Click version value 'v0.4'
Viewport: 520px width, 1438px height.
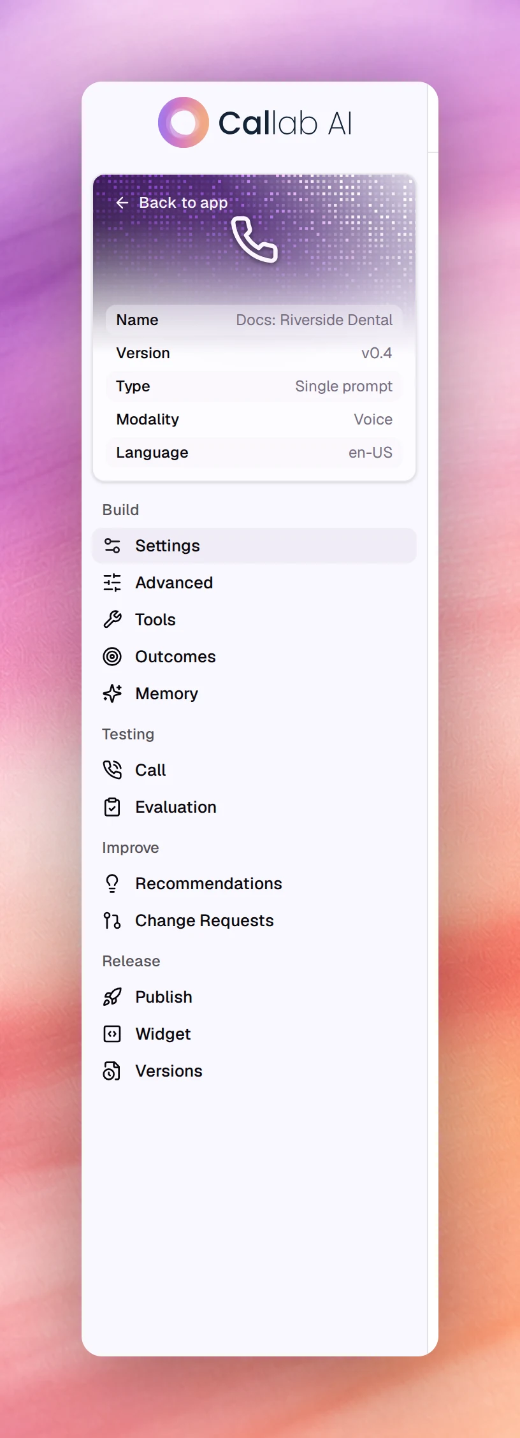tap(377, 353)
